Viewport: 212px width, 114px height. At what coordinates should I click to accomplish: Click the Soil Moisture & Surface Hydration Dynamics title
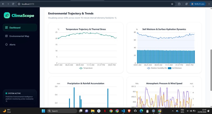pyautogui.click(x=164, y=29)
